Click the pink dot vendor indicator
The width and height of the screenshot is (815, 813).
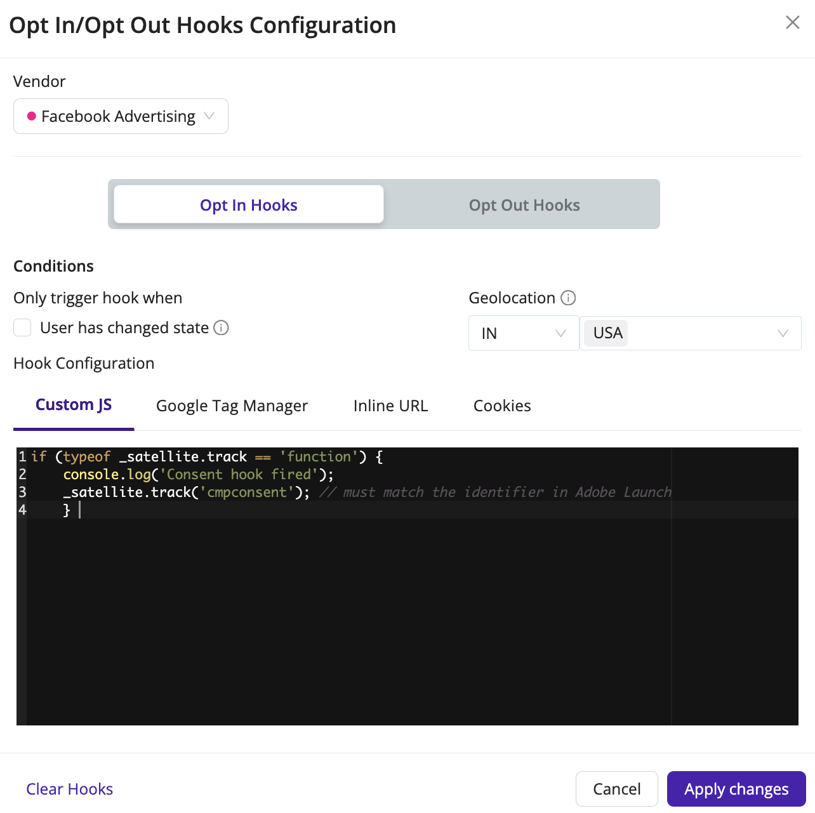click(31, 116)
